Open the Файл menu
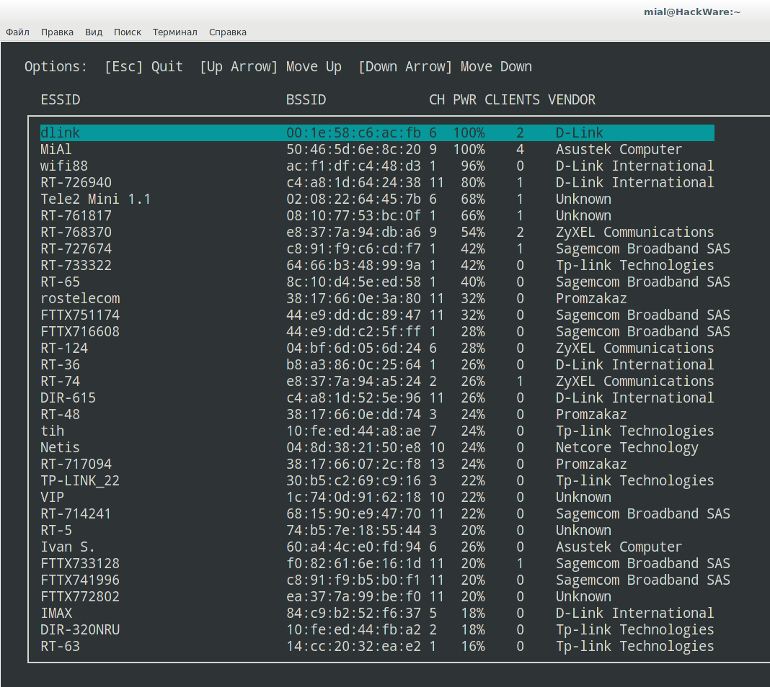 tap(17, 32)
